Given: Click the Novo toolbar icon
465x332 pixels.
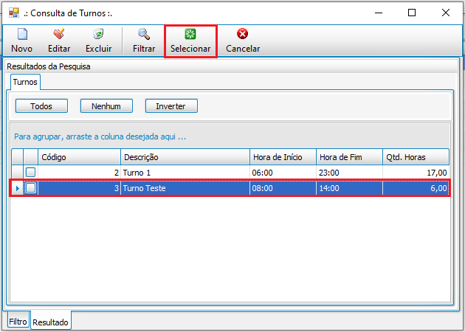Looking at the screenshot, I should 23,34.
